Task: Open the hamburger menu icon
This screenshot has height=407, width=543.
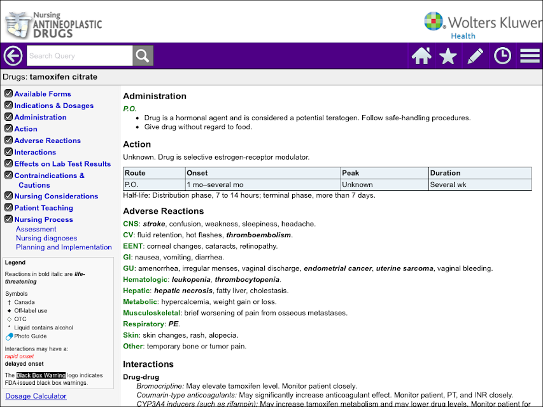Action: [530, 56]
